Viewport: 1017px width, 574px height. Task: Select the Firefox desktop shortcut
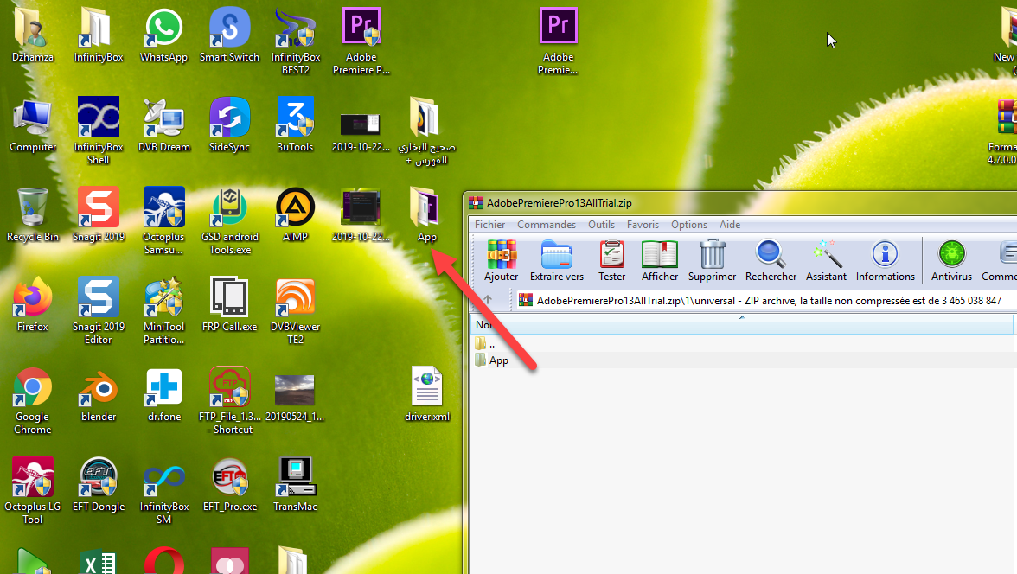click(33, 305)
